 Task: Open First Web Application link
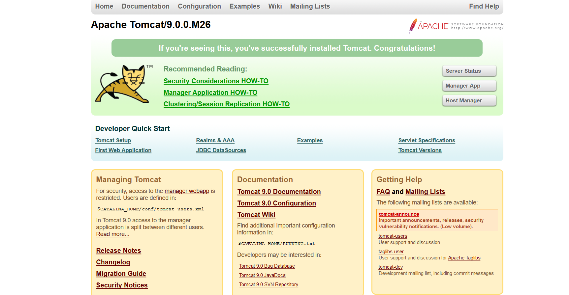(123, 150)
